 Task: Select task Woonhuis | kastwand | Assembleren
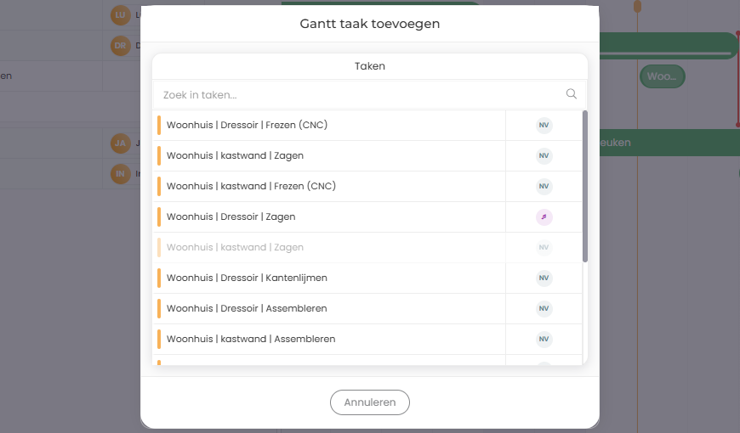click(250, 340)
